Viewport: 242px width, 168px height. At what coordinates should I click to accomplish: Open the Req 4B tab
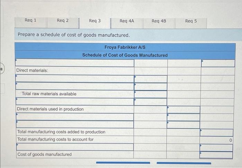click(x=159, y=24)
